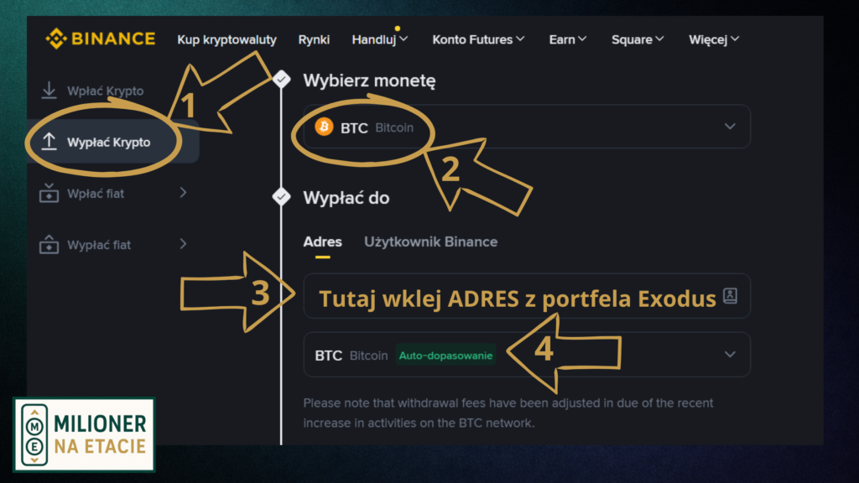Screen dimensions: 859x483
Task: Click the Milioner na Etacie logo
Action: (84, 434)
